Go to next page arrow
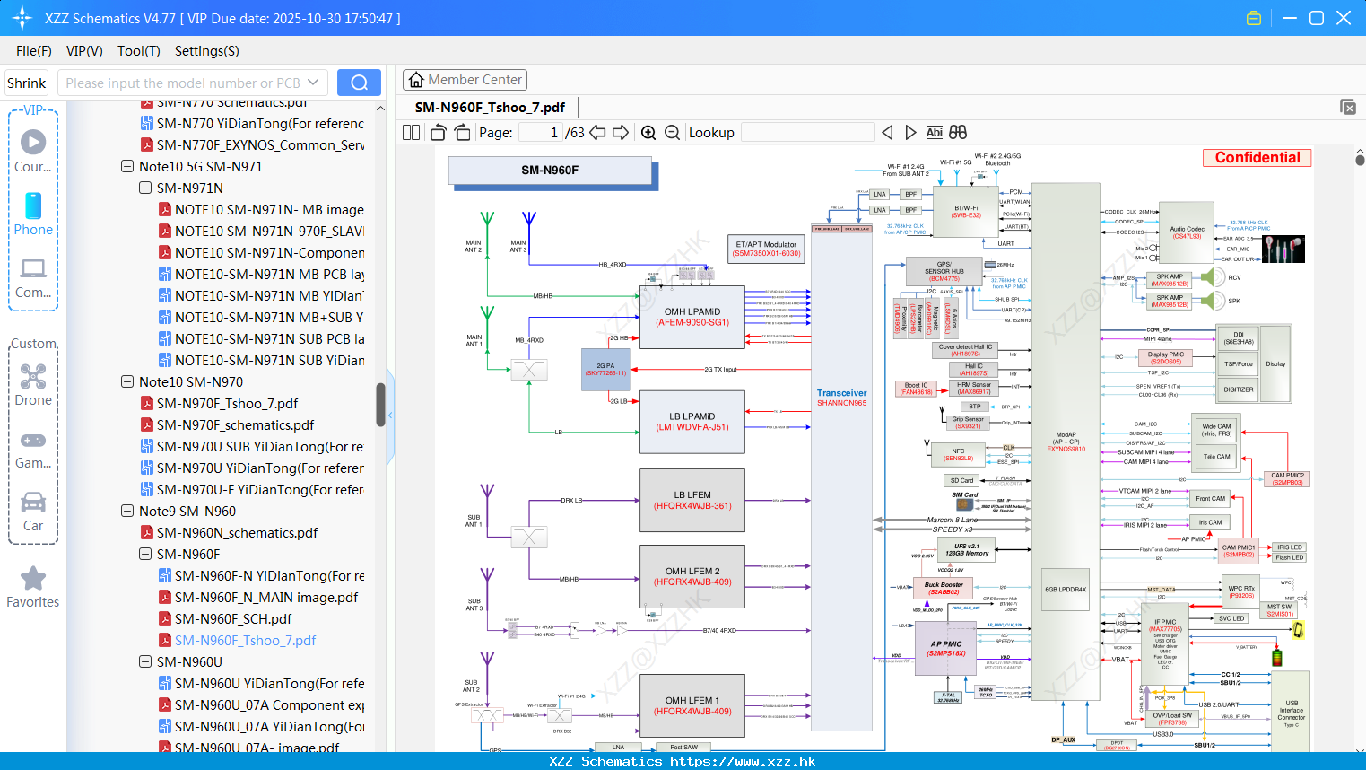 (x=621, y=133)
